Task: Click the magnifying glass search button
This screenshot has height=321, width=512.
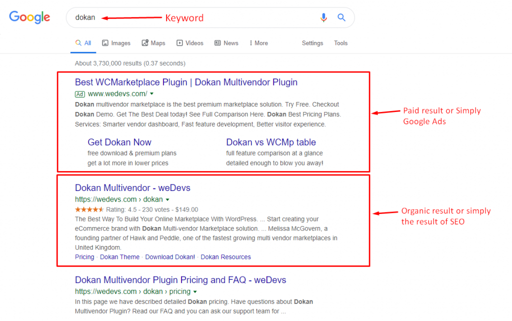Action: coord(341,17)
